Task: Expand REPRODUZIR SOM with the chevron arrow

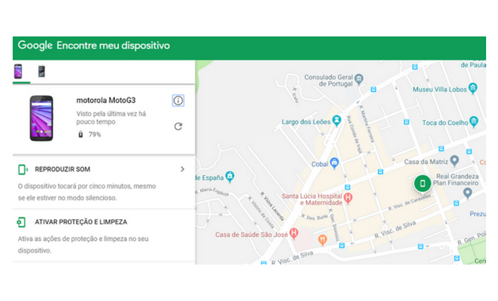Action: coord(182,169)
